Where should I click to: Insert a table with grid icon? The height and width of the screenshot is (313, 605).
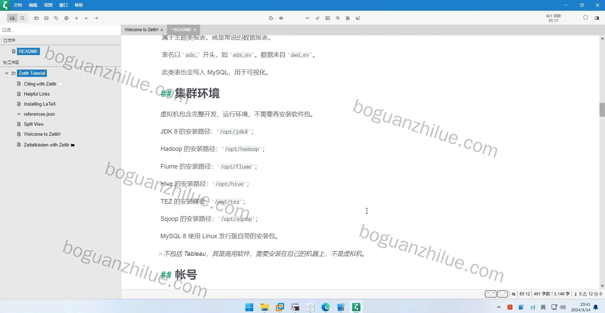tap(348, 18)
